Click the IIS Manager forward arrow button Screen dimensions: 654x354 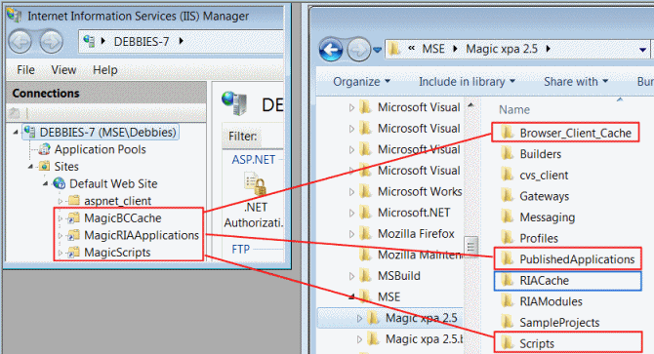[x=52, y=42]
